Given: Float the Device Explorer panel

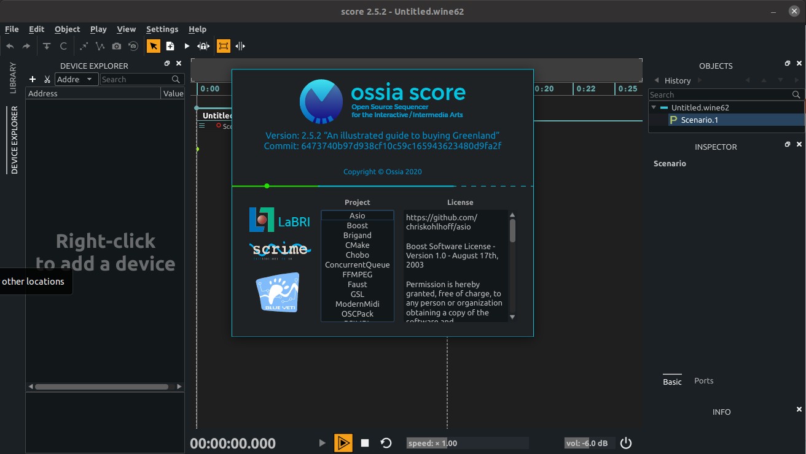Looking at the screenshot, I should (x=167, y=63).
